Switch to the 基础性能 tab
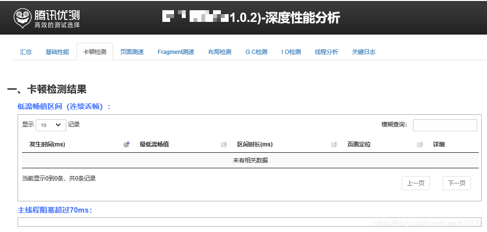This screenshot has width=487, height=232. pyautogui.click(x=57, y=52)
